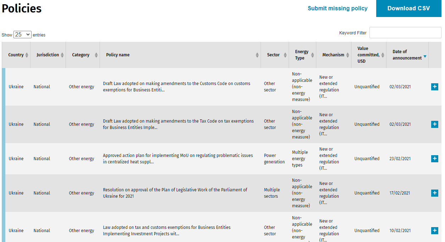445x242 pixels.
Task: Click the Date of announcement header text
Action: pos(406,55)
